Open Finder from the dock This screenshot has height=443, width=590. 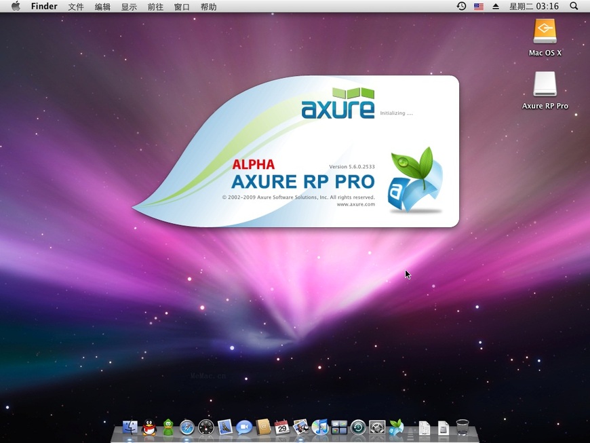130,427
